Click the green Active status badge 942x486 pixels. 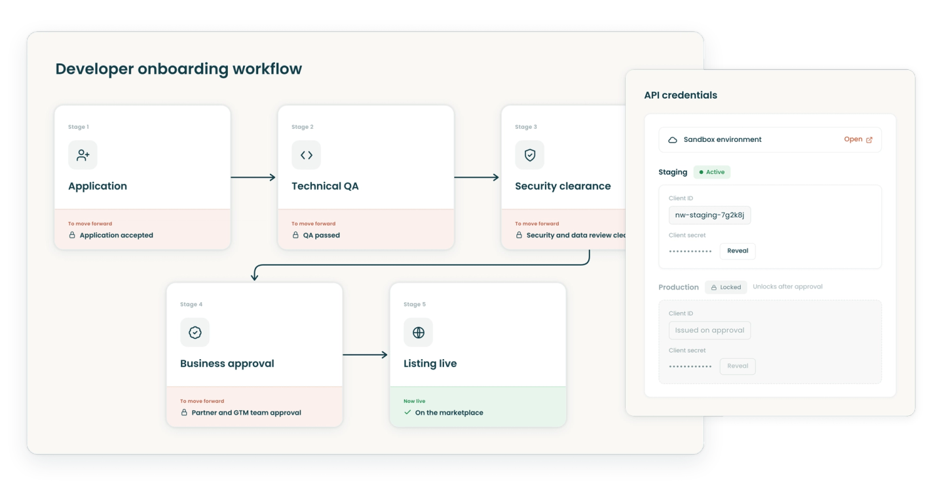tap(712, 172)
